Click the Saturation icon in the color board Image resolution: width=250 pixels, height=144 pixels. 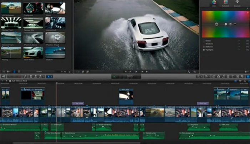[225, 3]
